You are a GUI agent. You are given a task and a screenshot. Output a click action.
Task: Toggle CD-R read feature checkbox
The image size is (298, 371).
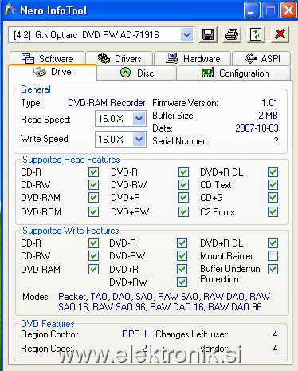pyautogui.click(x=93, y=172)
